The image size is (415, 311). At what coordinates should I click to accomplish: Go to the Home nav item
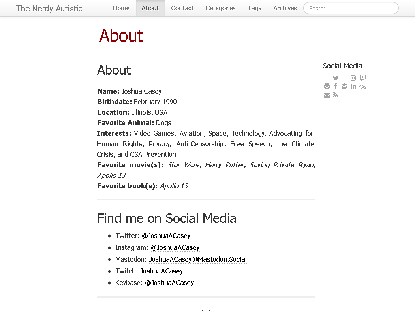click(x=121, y=8)
